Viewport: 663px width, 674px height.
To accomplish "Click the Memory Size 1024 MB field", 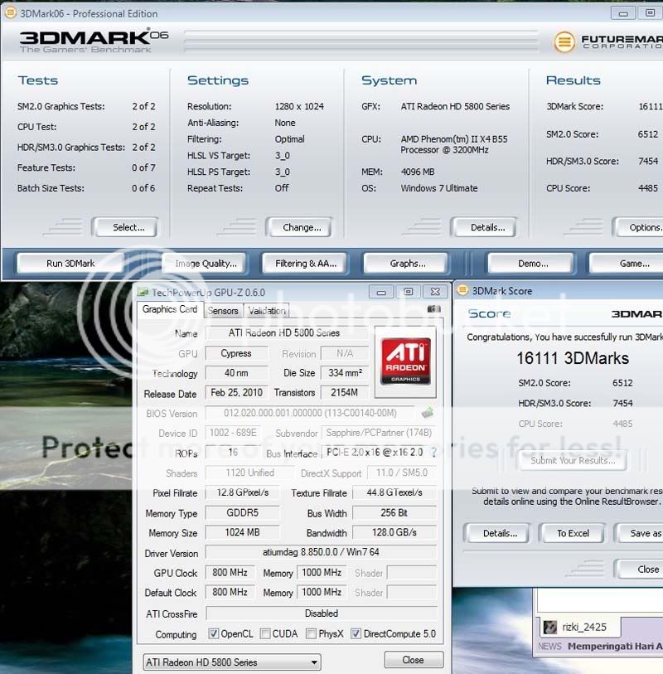I will click(x=243, y=532).
